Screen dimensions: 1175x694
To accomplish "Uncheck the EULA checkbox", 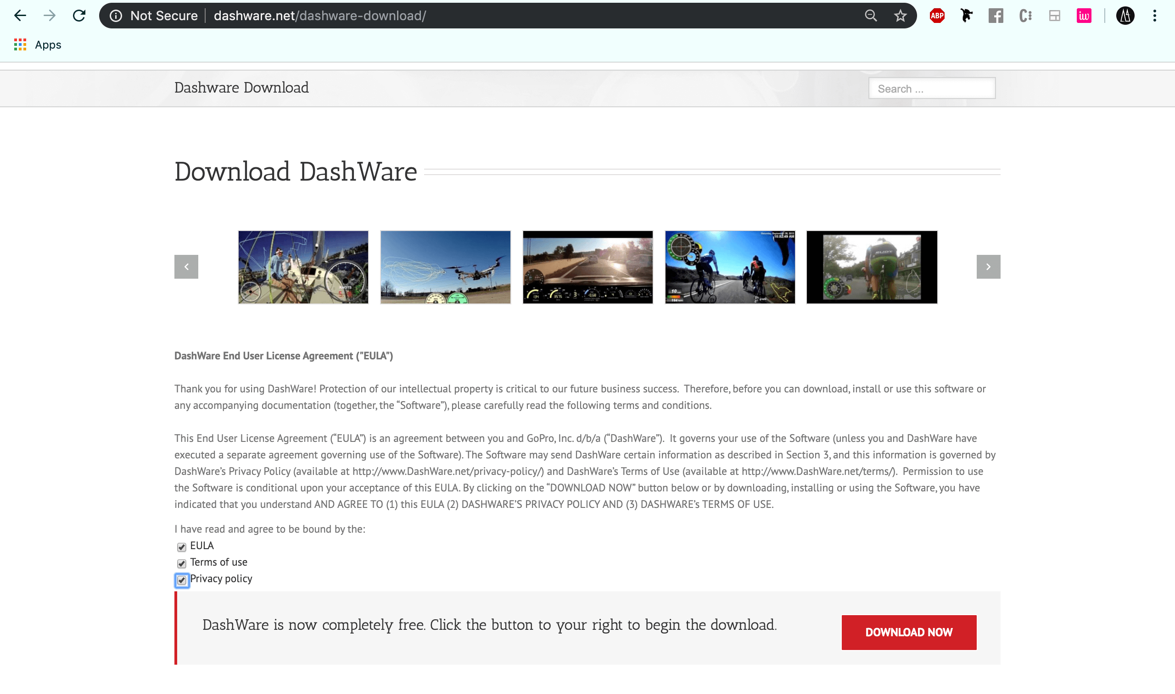I will pos(182,546).
